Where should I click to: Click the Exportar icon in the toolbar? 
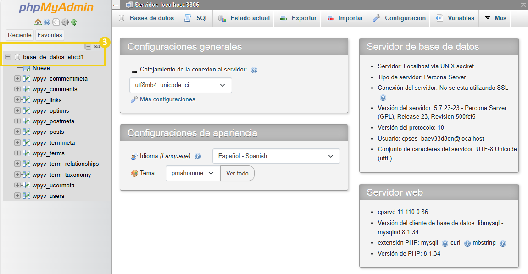283,18
